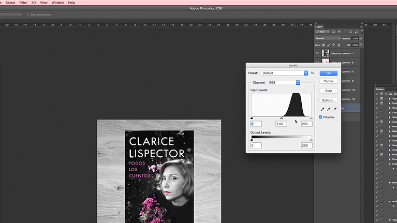The width and height of the screenshot is (397, 223).
Task: Click OK in the Levels dialog
Action: click(x=328, y=73)
